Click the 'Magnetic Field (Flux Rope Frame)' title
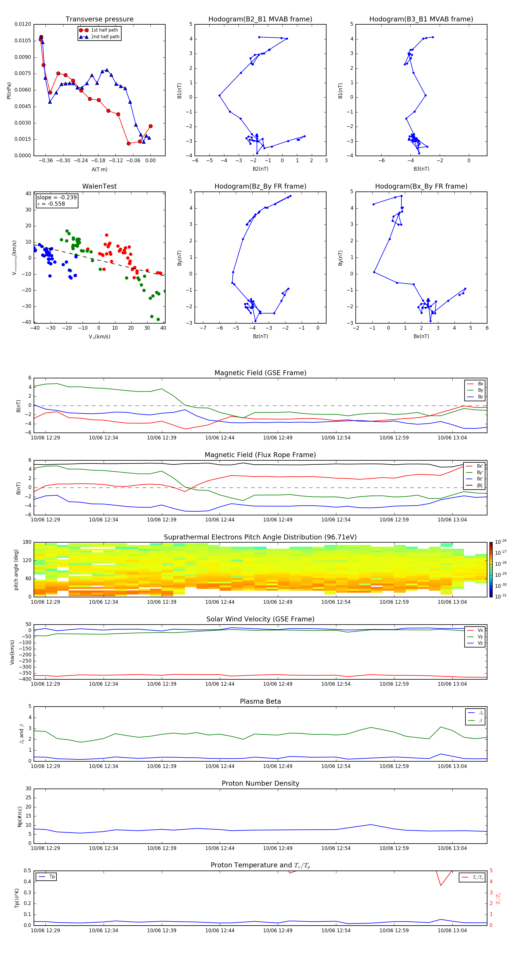 pos(260,455)
